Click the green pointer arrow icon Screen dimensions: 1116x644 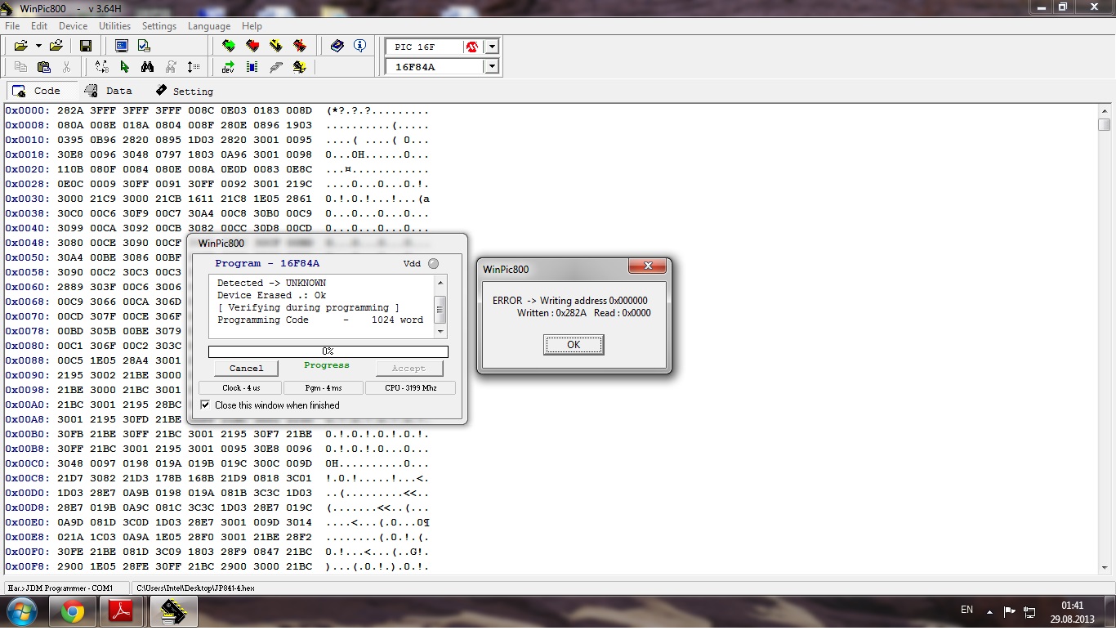click(124, 67)
